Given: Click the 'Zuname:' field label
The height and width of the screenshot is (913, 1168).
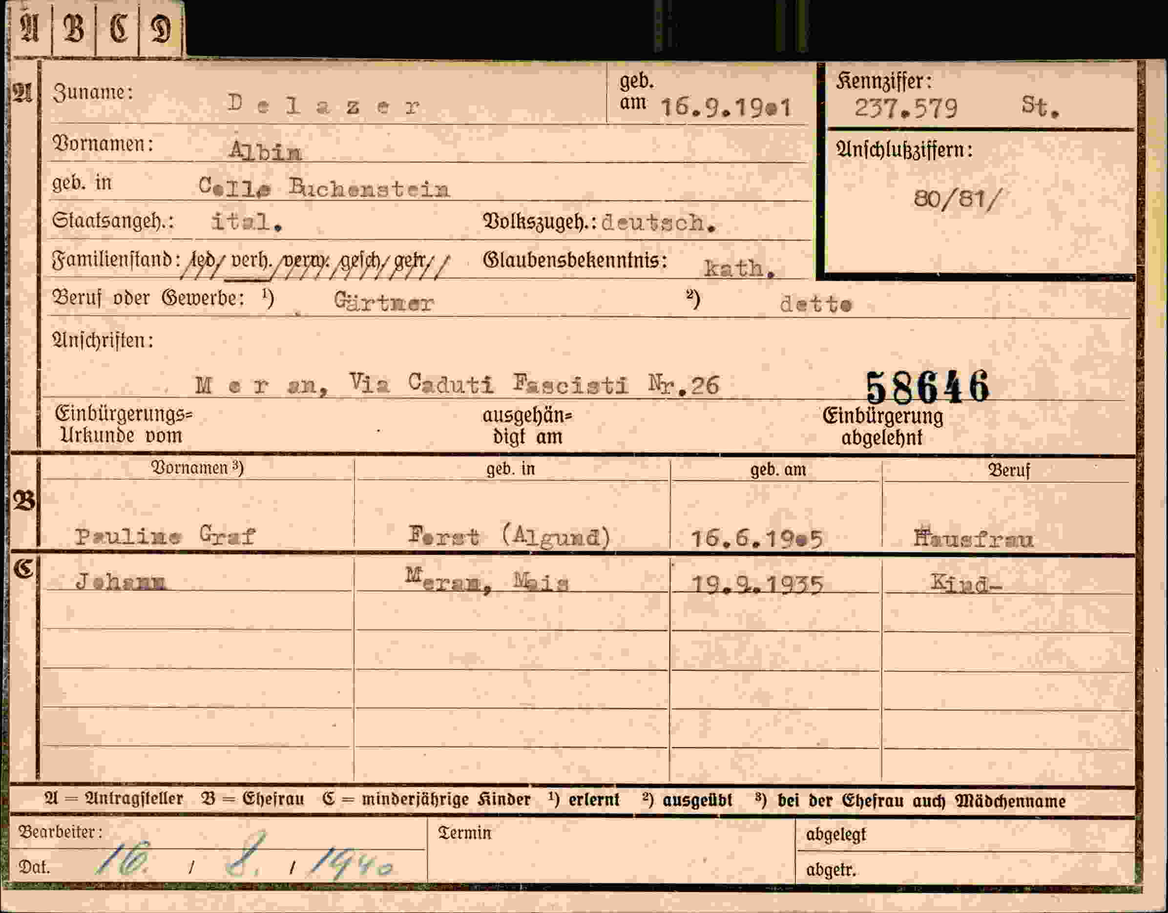Looking at the screenshot, I should pyautogui.click(x=92, y=92).
